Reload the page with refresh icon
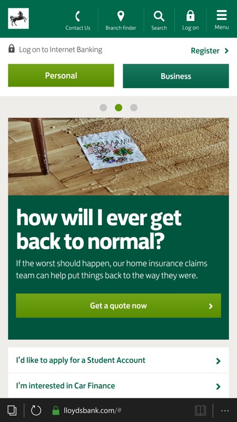The height and width of the screenshot is (422, 237). click(36, 410)
